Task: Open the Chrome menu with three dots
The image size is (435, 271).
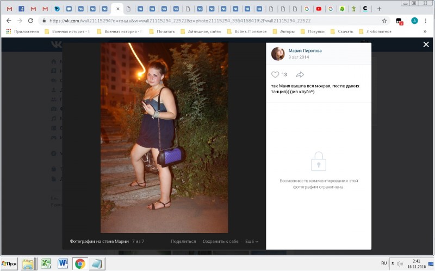Action: pyautogui.click(x=427, y=21)
